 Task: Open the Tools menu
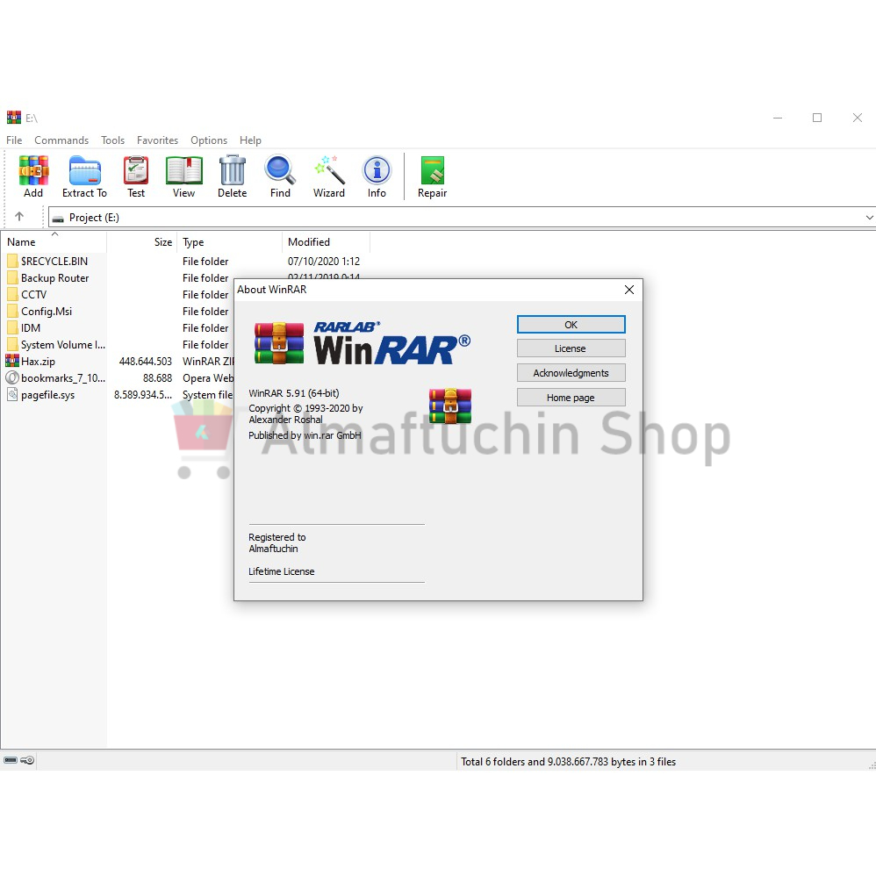pyautogui.click(x=113, y=140)
